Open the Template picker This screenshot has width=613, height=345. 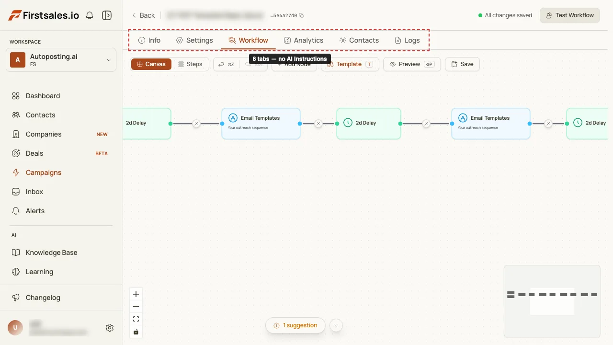tap(350, 64)
